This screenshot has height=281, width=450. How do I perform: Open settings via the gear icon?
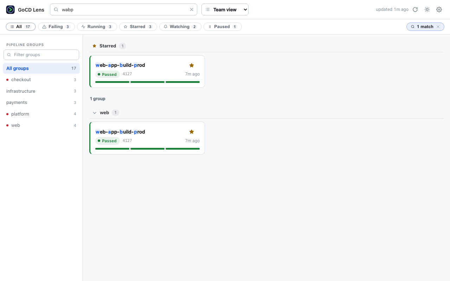439,9
